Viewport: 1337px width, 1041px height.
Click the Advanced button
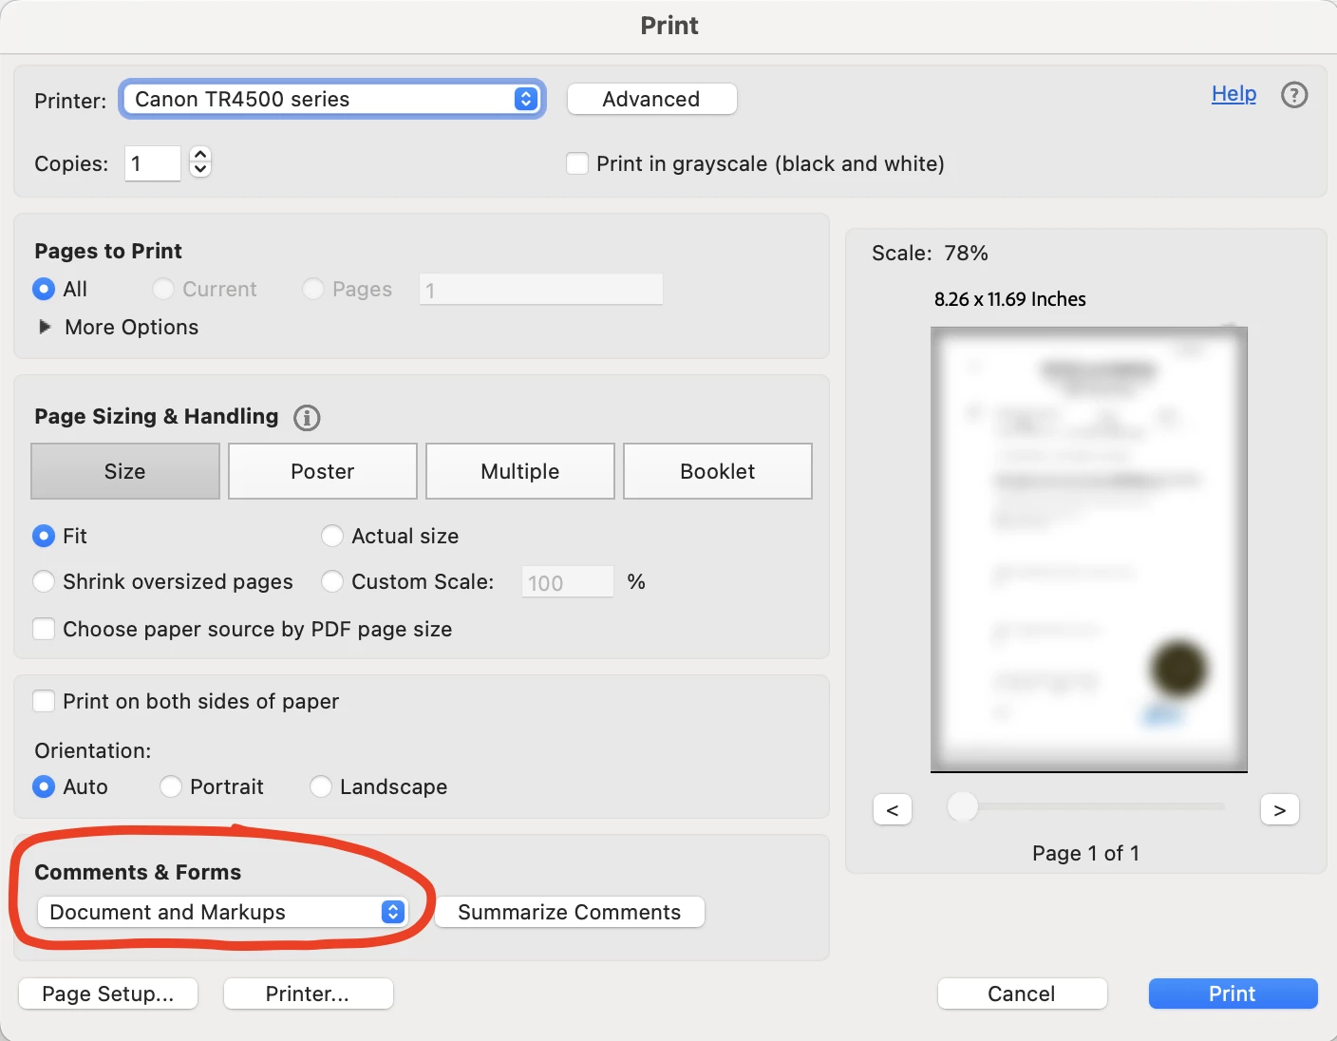[651, 99]
